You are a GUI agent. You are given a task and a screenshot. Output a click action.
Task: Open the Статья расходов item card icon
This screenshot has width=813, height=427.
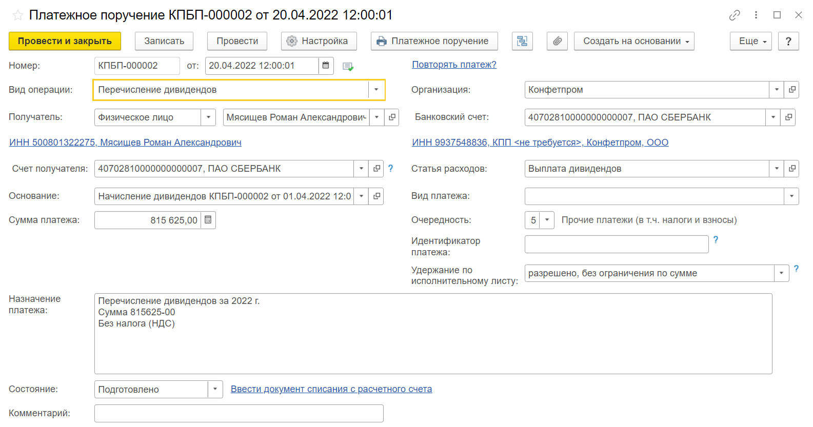point(792,169)
